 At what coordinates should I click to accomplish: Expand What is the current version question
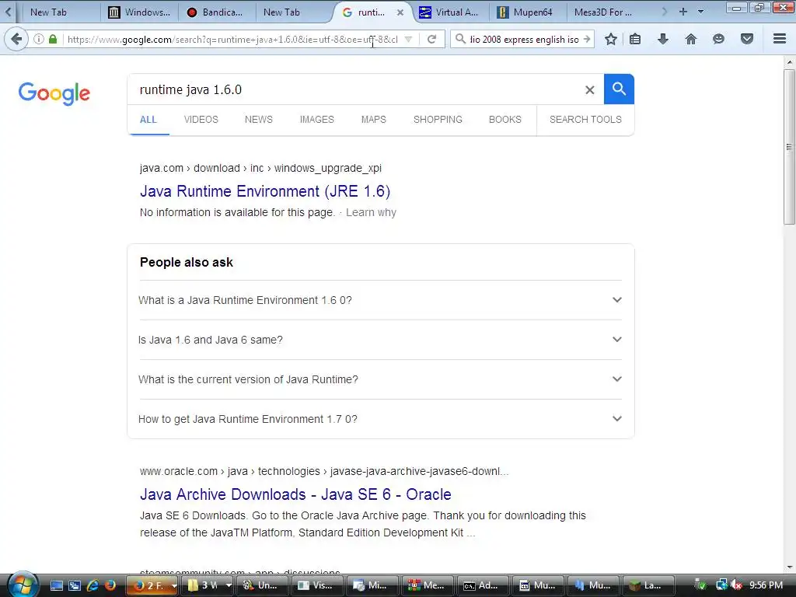click(x=380, y=379)
